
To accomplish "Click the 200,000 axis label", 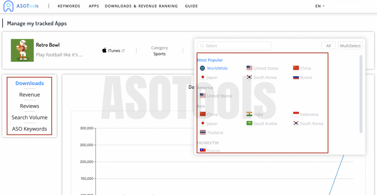I will click(x=87, y=162).
